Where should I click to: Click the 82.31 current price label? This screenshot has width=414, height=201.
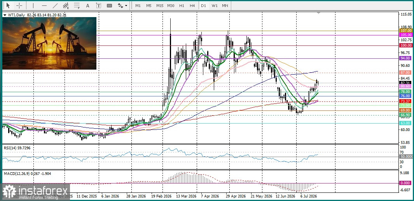click(406, 82)
